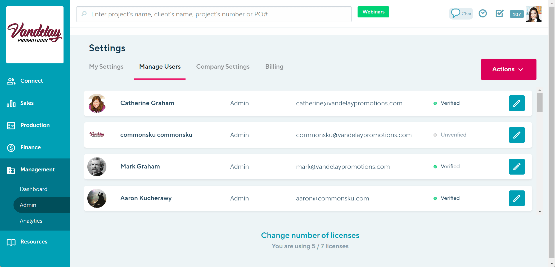Viewport: 555px width, 267px height.
Task: Switch to the Company Settings tab
Action: pos(223,67)
